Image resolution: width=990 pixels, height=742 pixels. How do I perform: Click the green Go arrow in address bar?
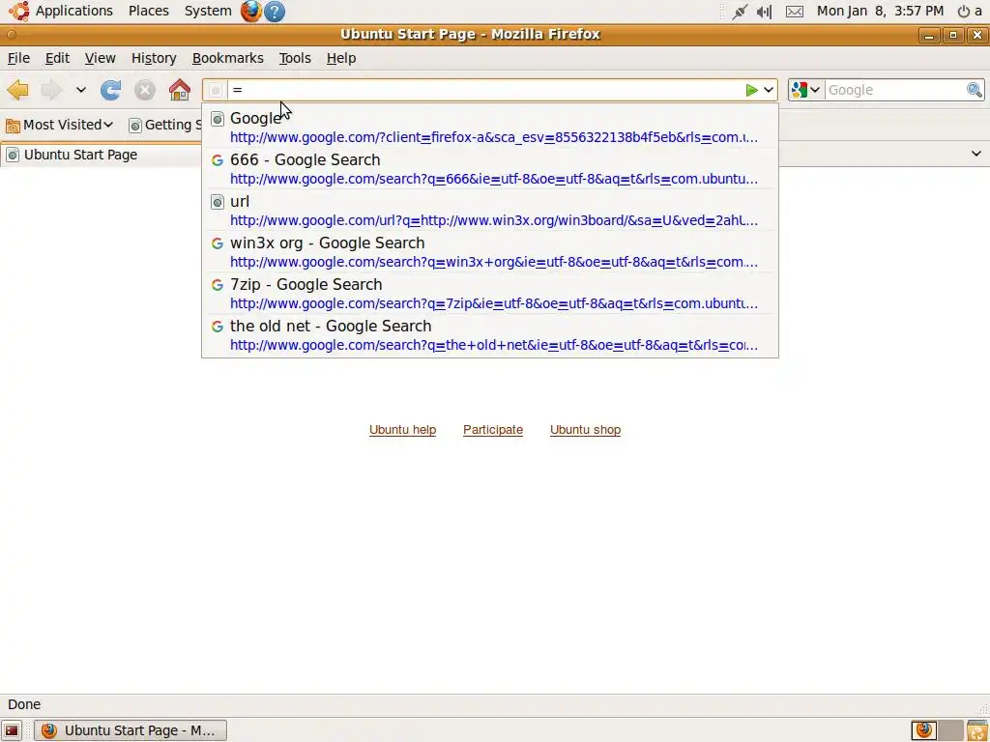(751, 90)
